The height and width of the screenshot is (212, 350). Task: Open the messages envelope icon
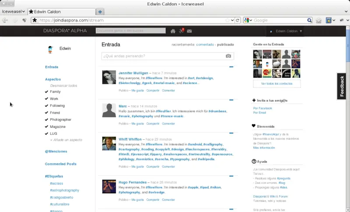[x=189, y=31]
